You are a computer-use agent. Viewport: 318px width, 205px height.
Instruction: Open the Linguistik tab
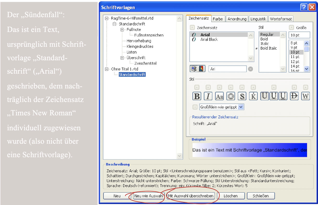pyautogui.click(x=258, y=19)
